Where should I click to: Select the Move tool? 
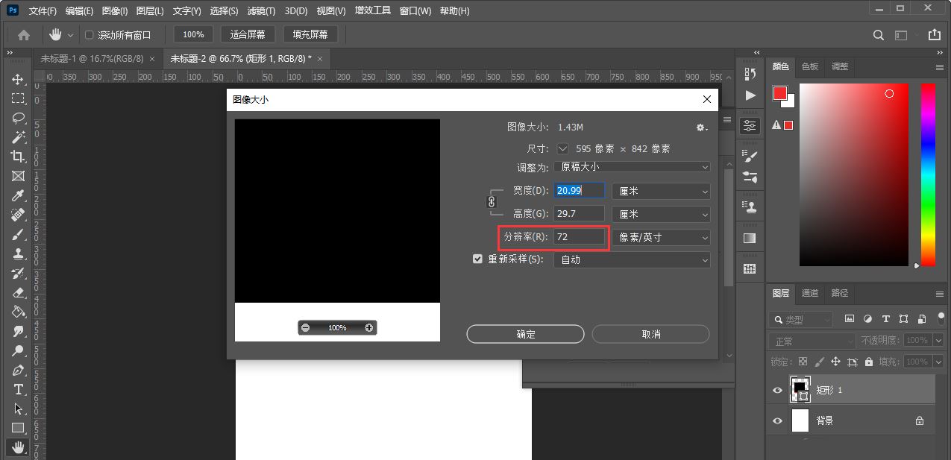pyautogui.click(x=18, y=79)
